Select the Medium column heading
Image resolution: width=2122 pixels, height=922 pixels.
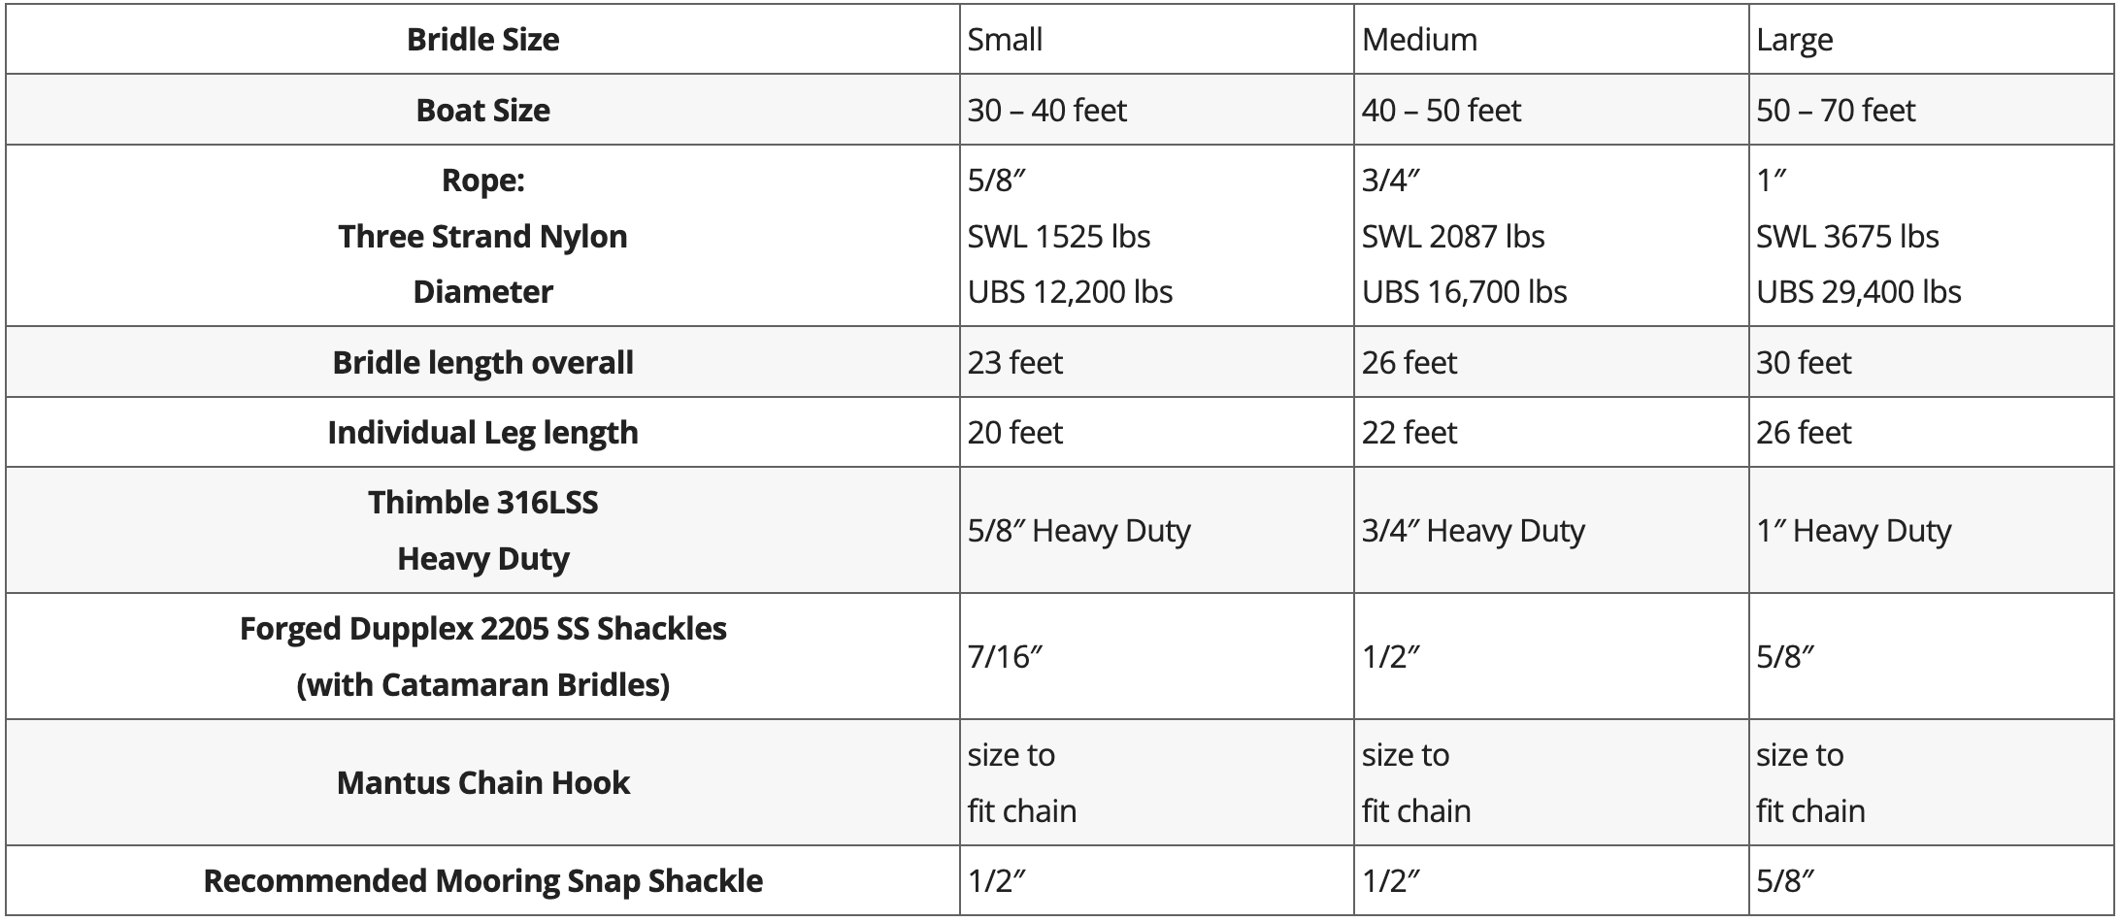pos(1419,39)
